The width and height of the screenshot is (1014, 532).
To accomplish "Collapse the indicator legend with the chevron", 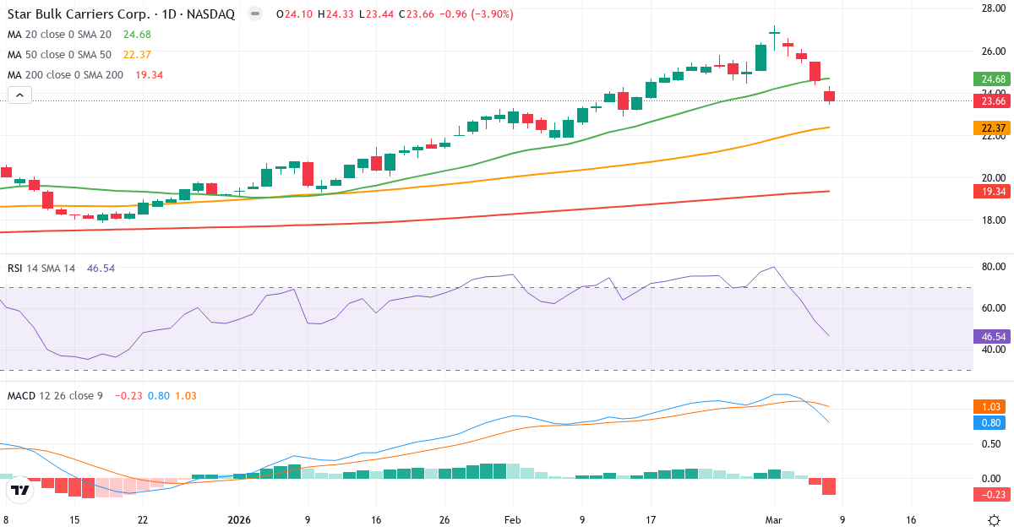I will 19,95.
